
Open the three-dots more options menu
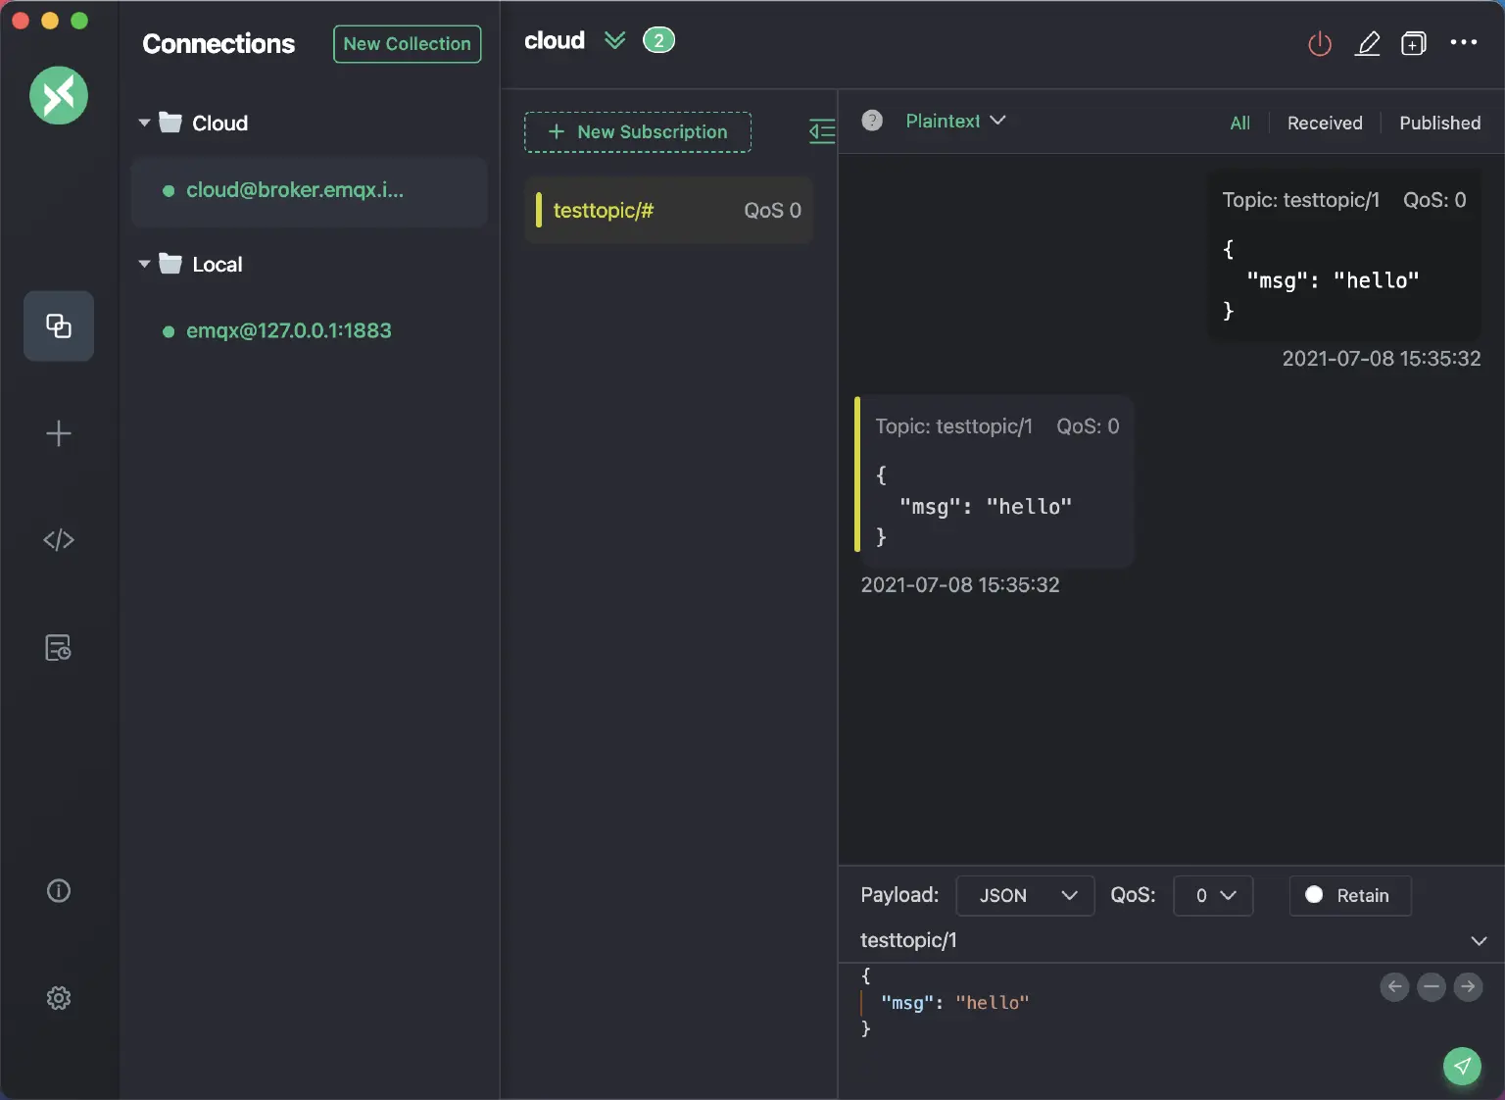pyautogui.click(x=1463, y=42)
